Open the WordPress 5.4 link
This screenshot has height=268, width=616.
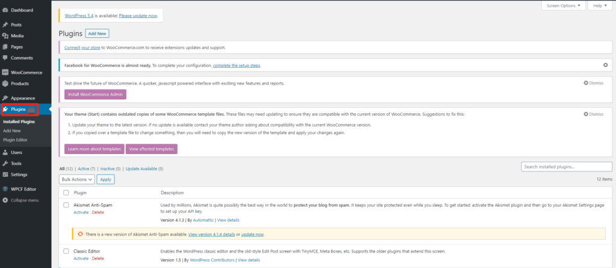(79, 16)
